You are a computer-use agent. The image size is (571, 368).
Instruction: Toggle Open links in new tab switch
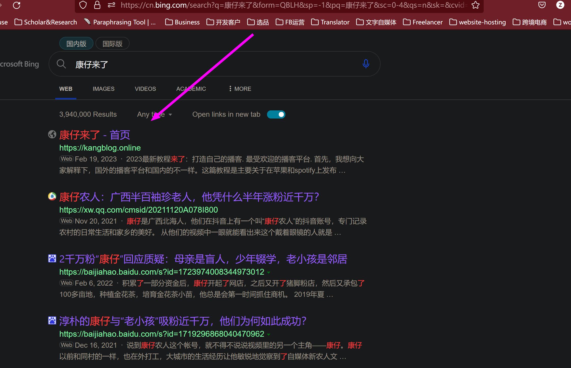(x=276, y=114)
